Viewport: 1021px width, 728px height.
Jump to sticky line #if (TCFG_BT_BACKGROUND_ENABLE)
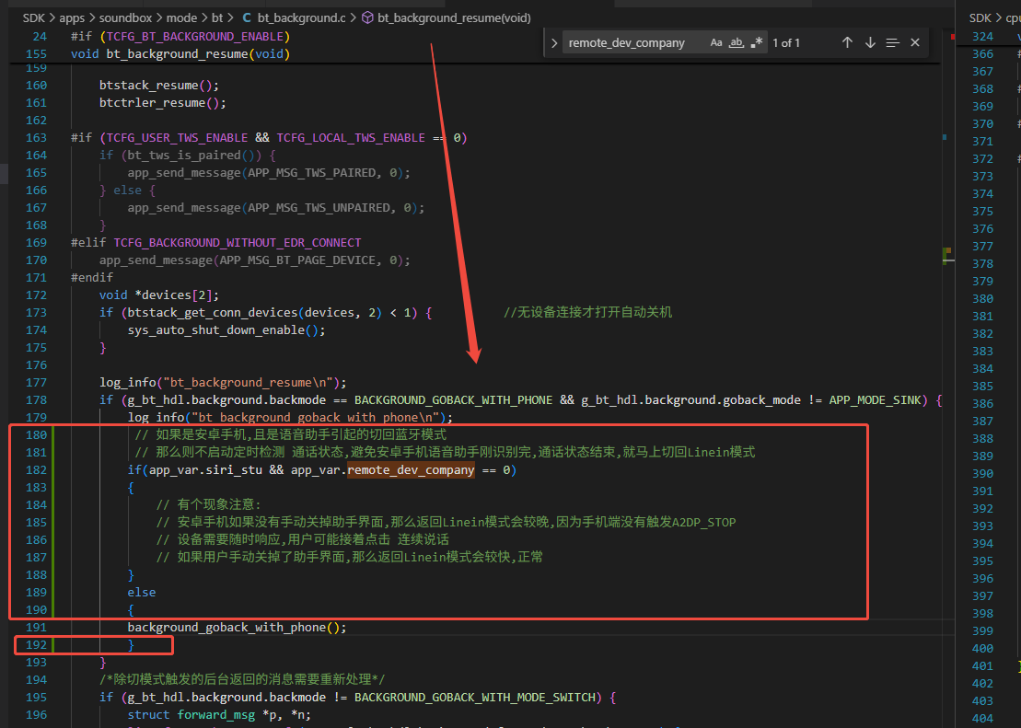tap(180, 37)
